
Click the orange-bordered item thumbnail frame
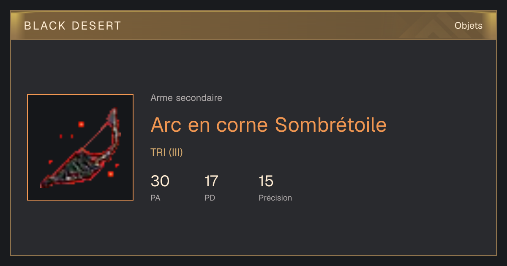click(80, 147)
